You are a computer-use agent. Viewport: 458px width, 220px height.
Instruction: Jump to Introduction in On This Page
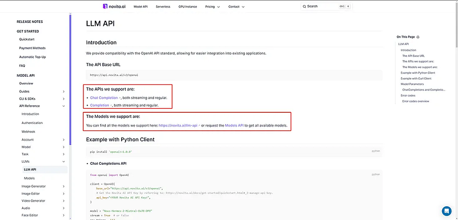408,50
